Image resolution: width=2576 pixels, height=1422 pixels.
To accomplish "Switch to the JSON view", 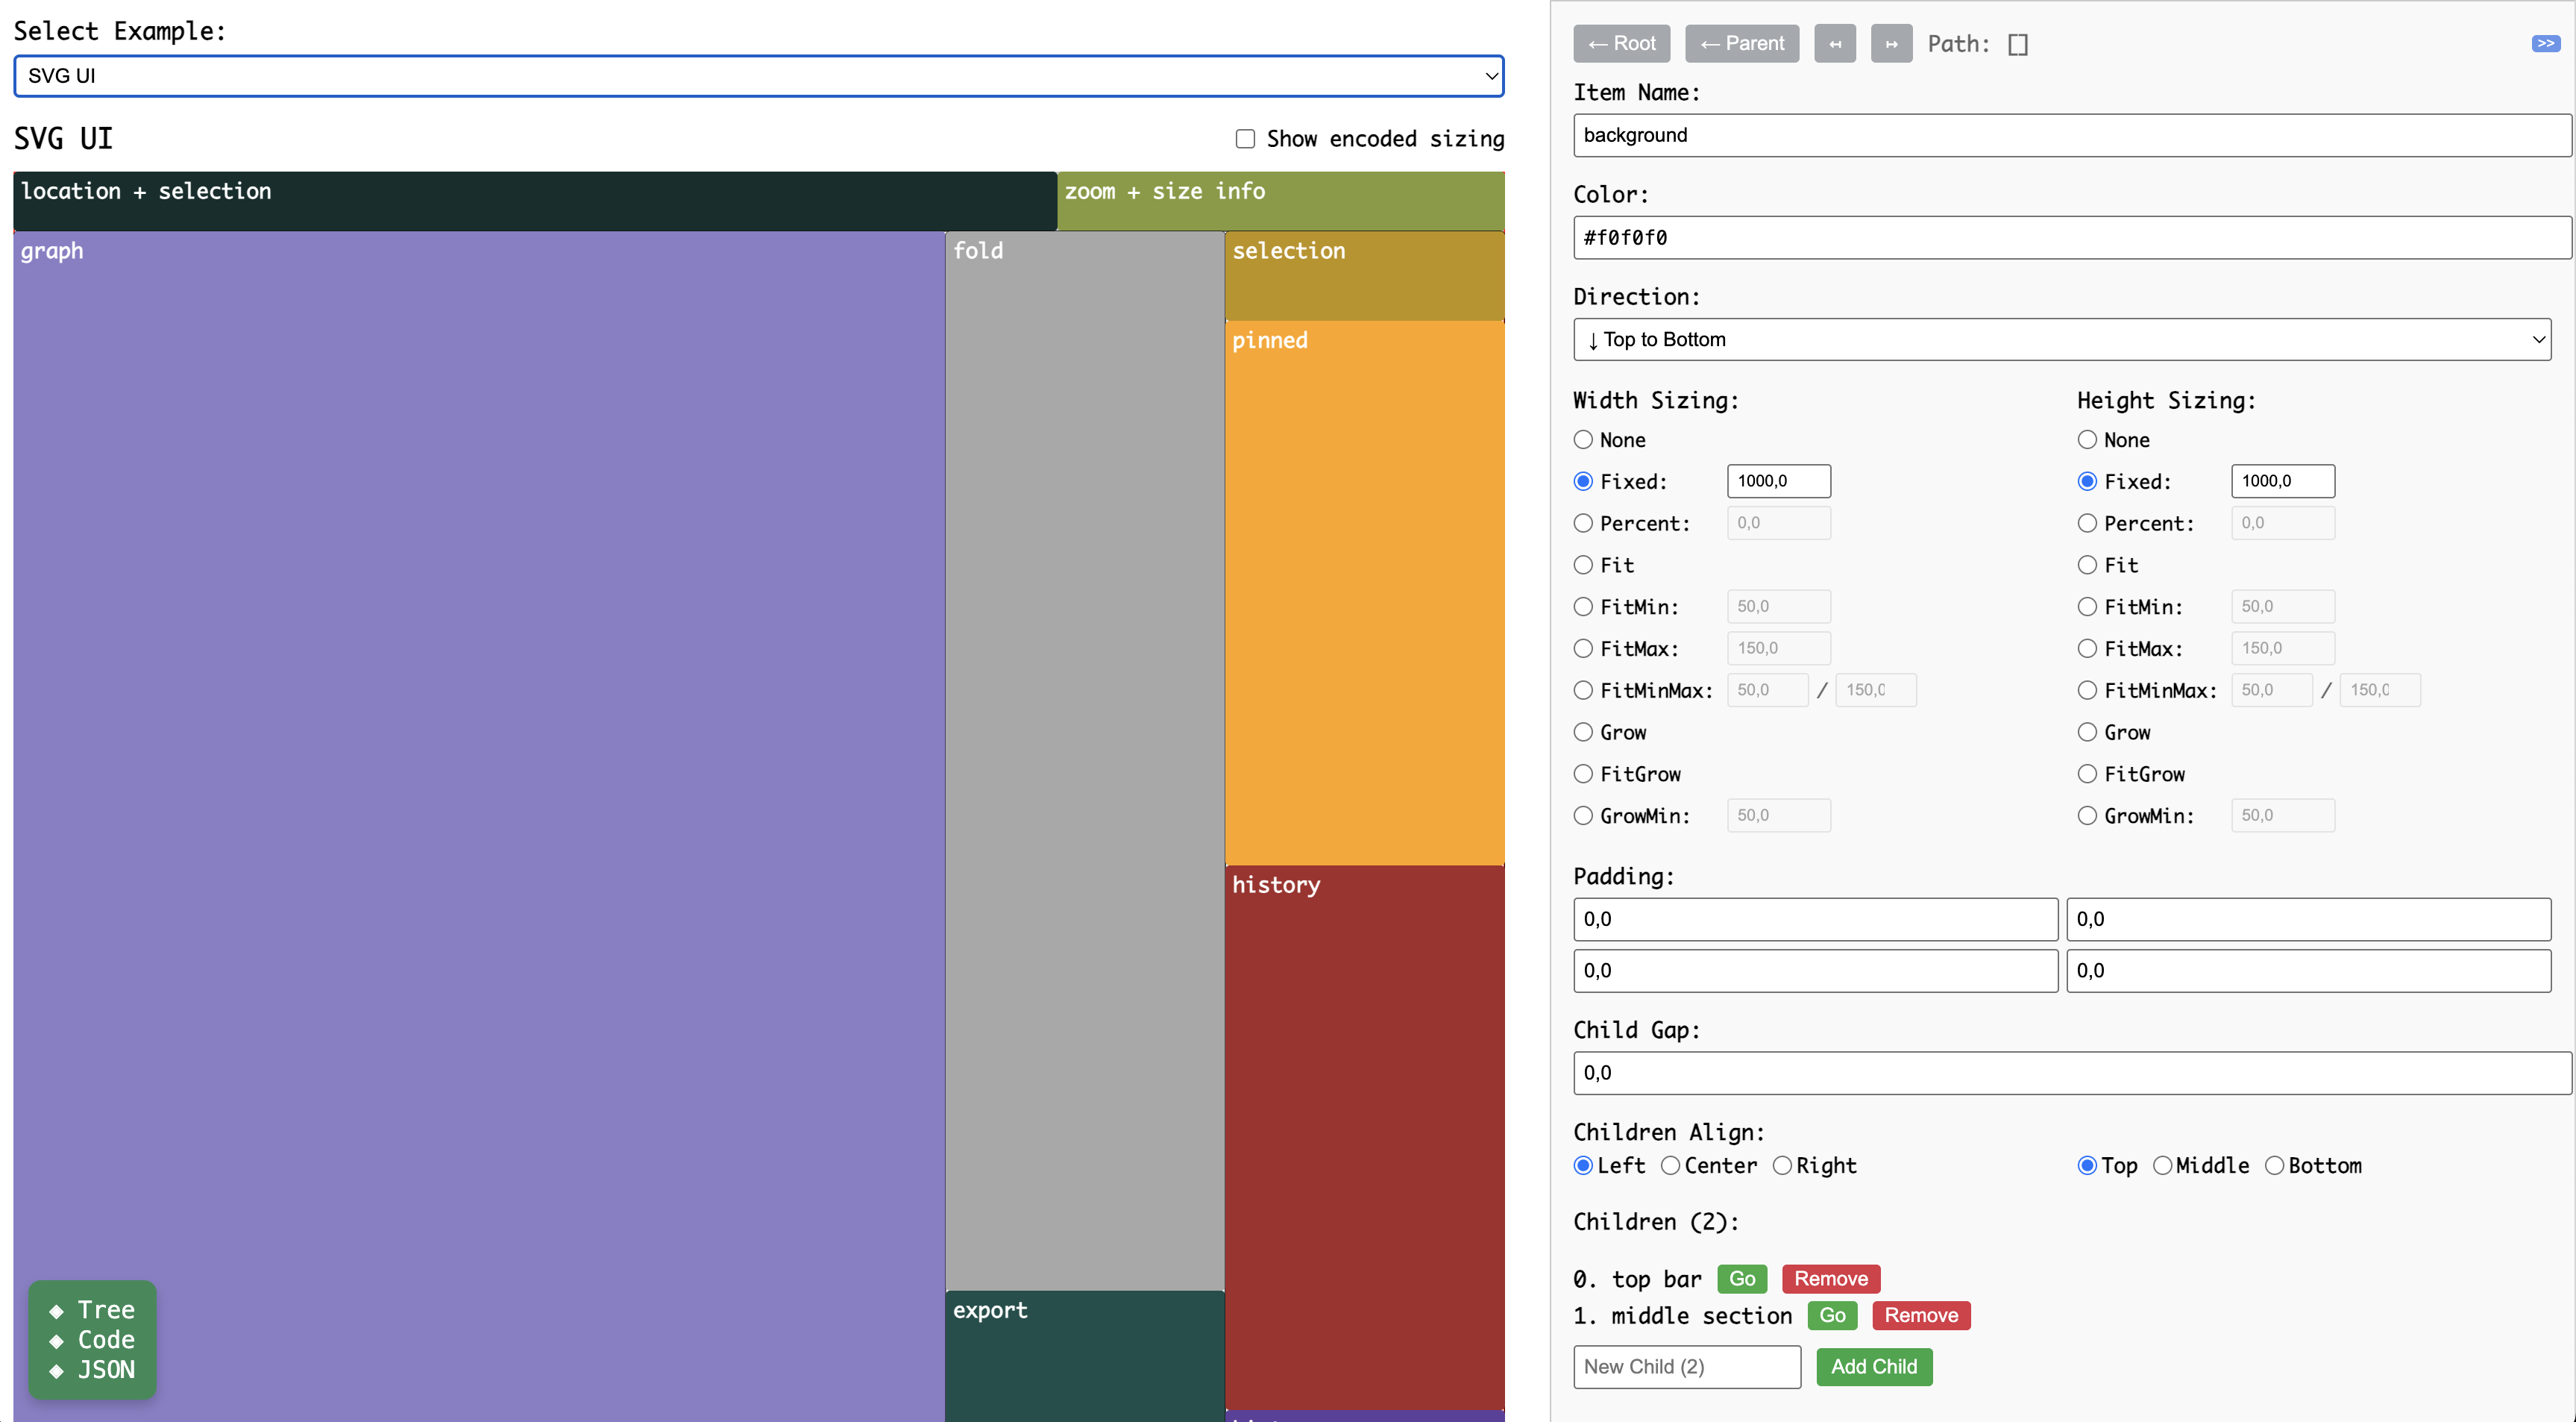I will tap(106, 1370).
